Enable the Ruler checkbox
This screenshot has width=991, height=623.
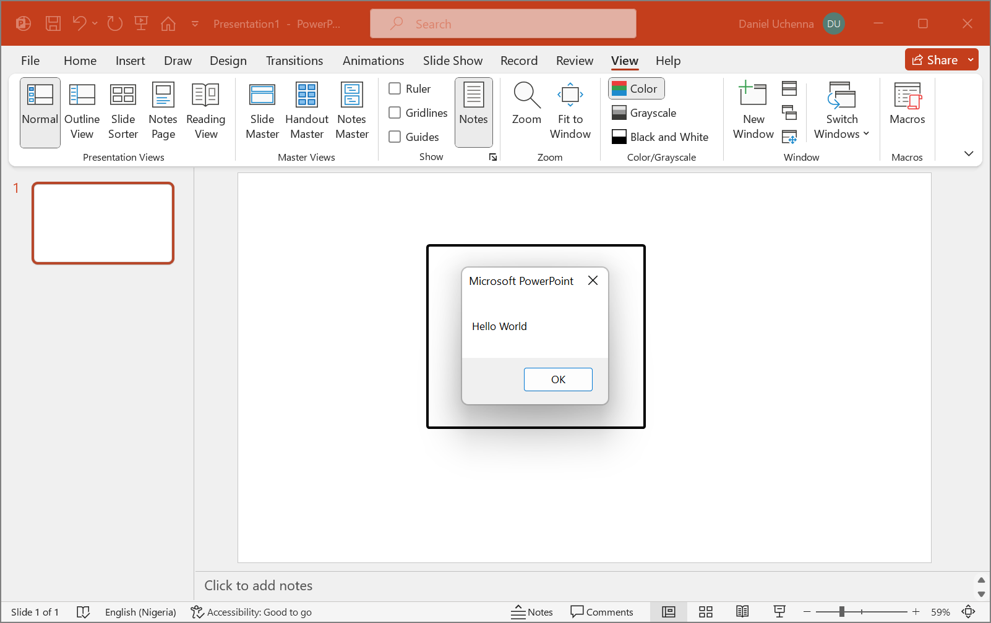pyautogui.click(x=395, y=88)
